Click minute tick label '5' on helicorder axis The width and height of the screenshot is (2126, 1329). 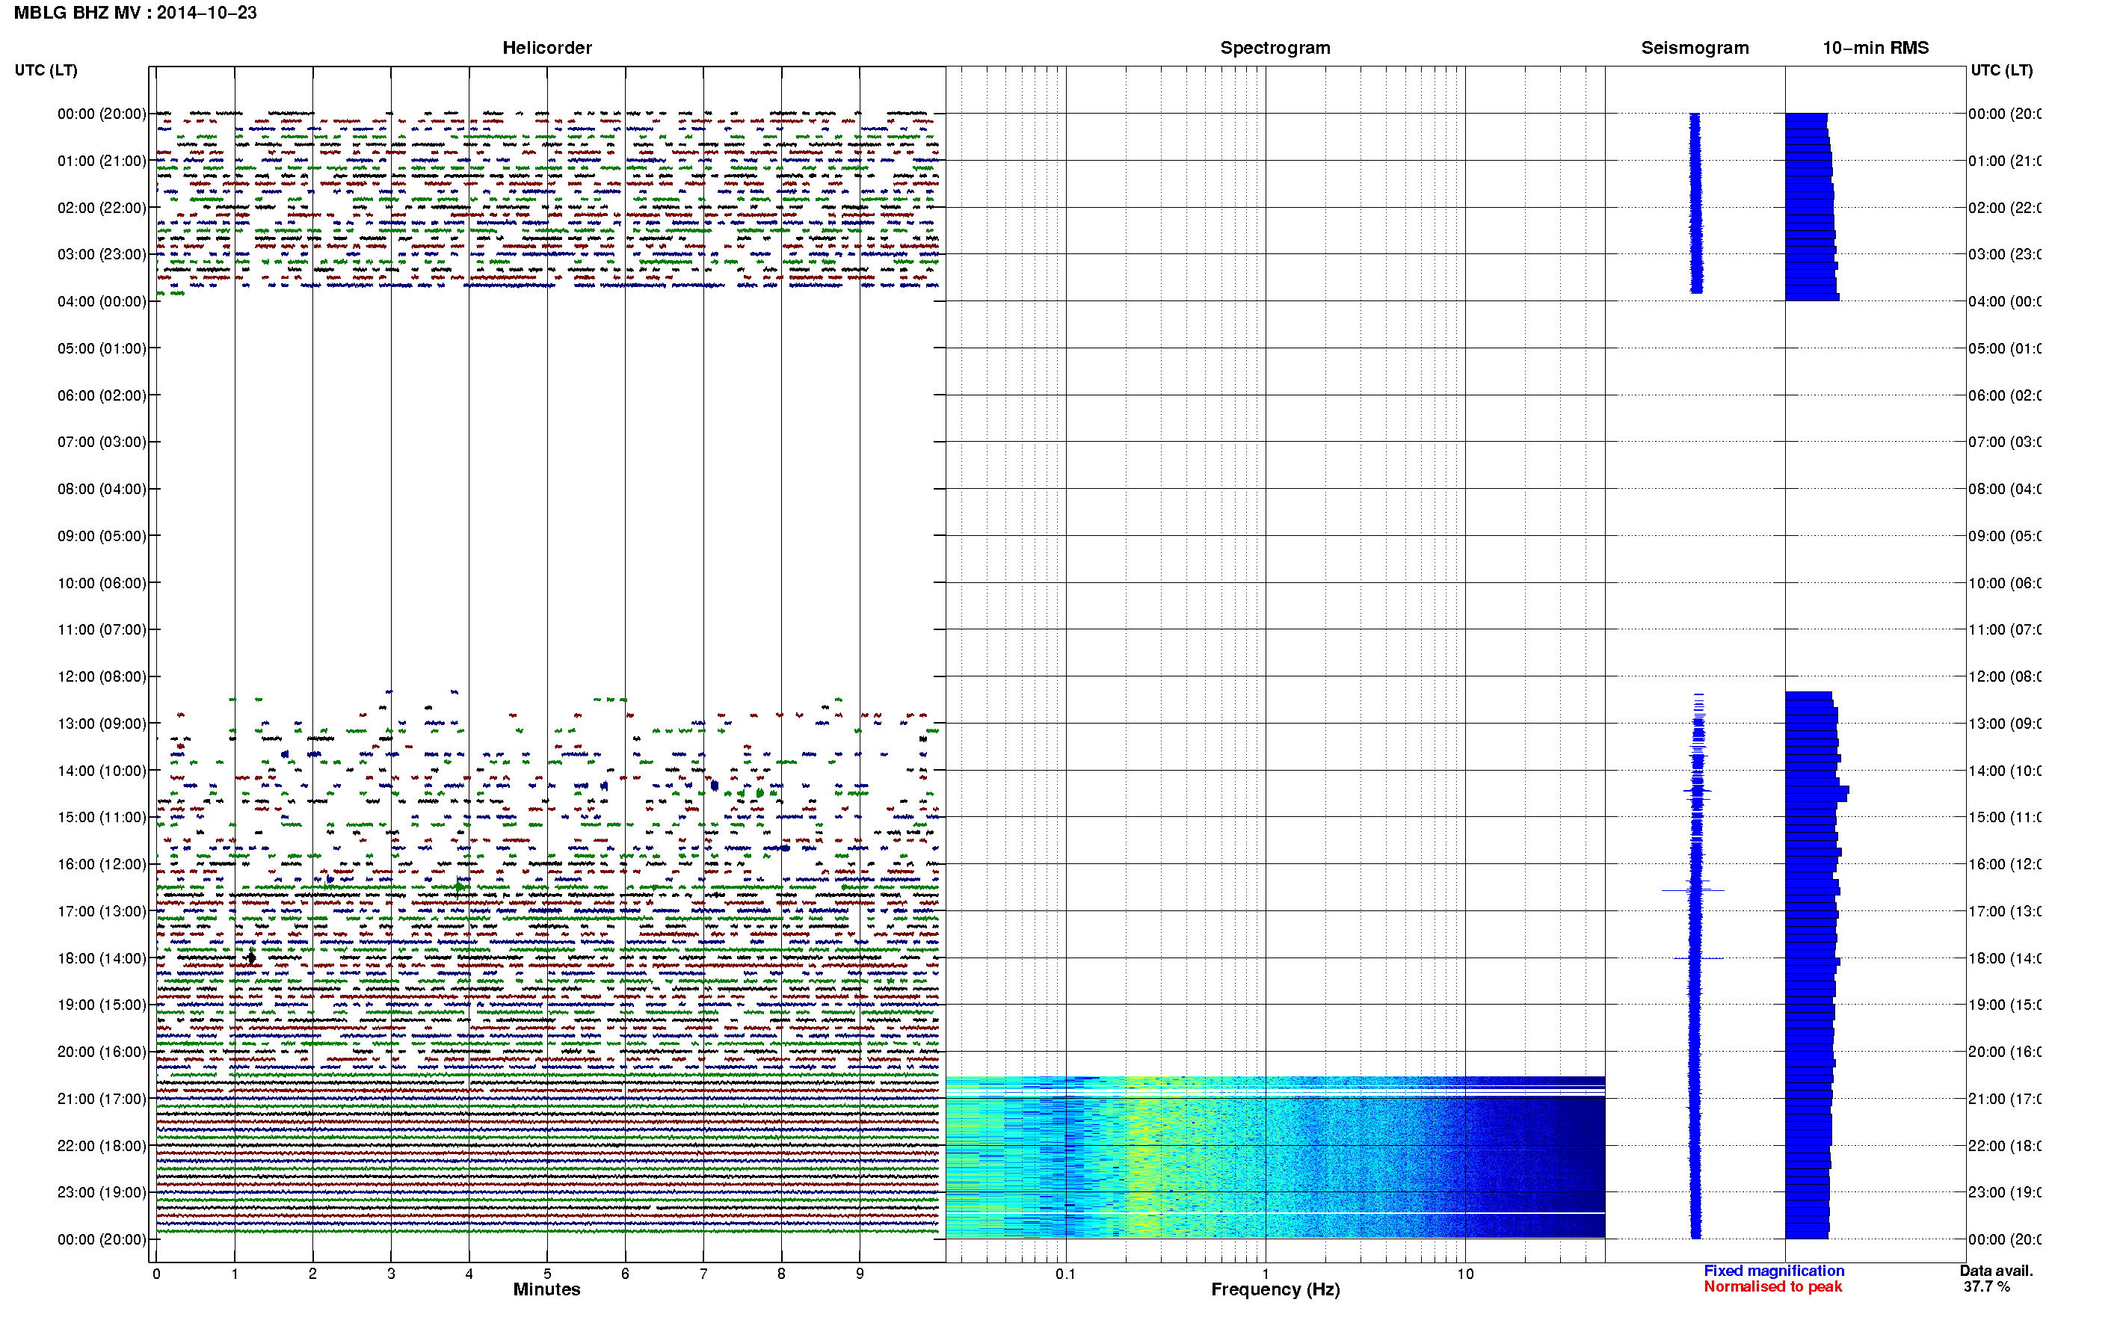coord(546,1274)
